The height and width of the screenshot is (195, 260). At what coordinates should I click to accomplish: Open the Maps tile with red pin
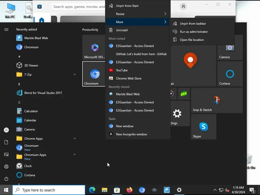pos(193,66)
